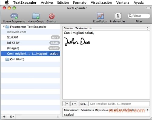Click the oora abbreviation badge
Image resolution: width=152 pixels, height=120 pixels.
55,37
